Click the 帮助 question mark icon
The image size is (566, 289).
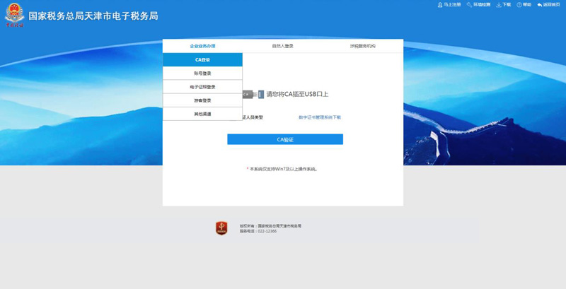519,5
